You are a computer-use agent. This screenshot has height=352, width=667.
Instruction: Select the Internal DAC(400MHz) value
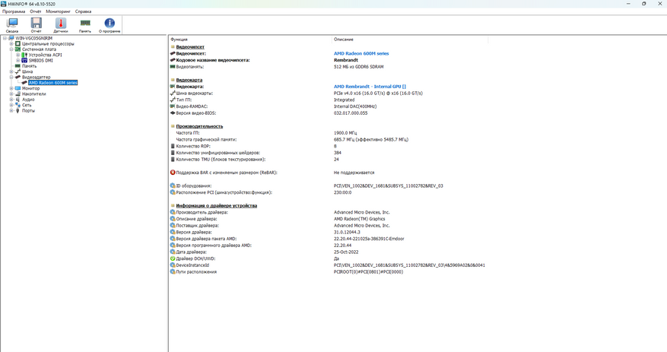point(355,106)
